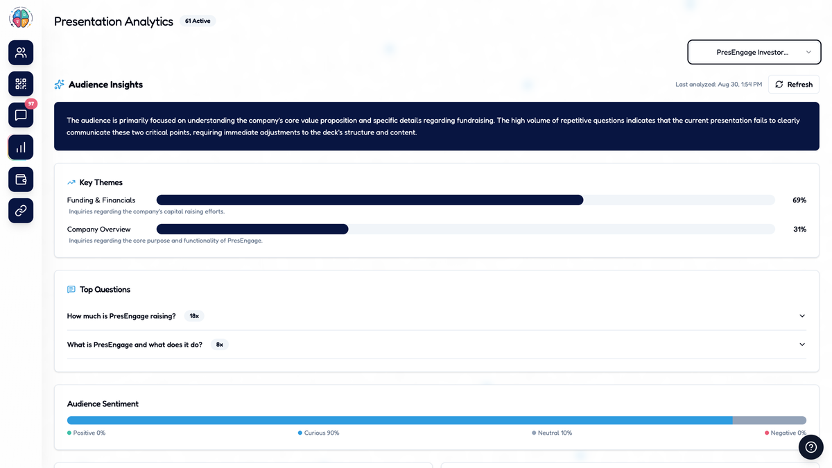Open the wallet sidebar icon
The width and height of the screenshot is (832, 468).
pos(21,180)
